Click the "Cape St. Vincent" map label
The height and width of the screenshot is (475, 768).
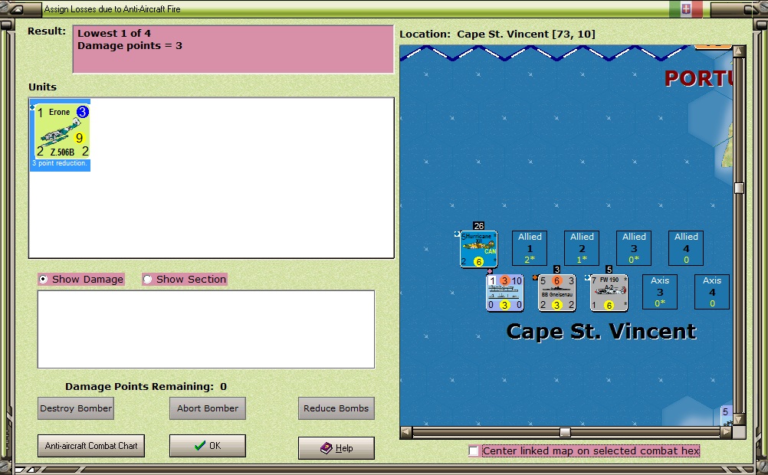pos(601,332)
